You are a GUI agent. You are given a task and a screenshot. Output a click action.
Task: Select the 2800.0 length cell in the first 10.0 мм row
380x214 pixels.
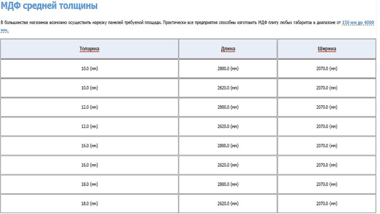click(228, 69)
